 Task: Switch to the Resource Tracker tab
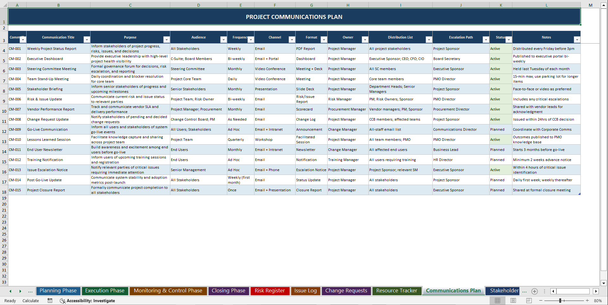coord(397,291)
